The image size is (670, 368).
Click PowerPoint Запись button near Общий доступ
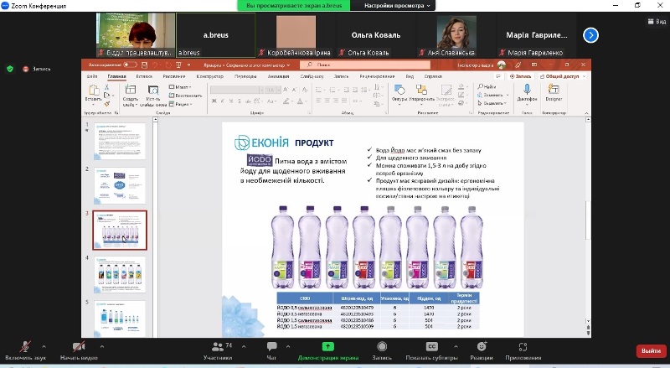pyautogui.click(x=520, y=76)
